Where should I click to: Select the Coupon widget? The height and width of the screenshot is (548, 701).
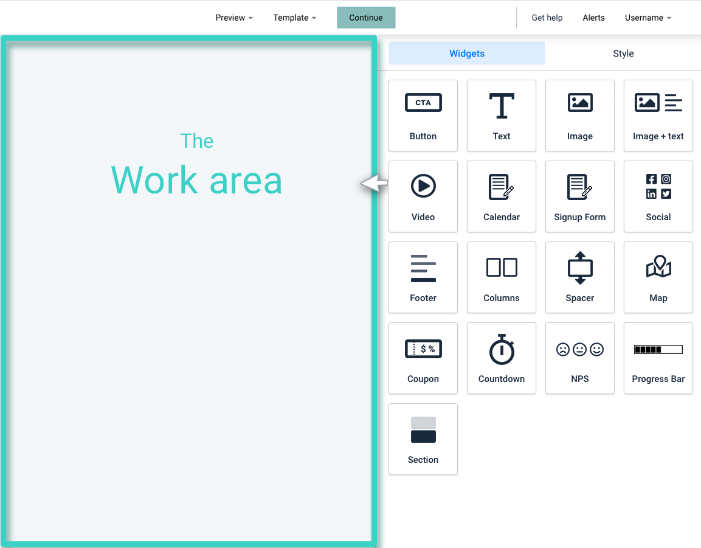click(x=423, y=358)
